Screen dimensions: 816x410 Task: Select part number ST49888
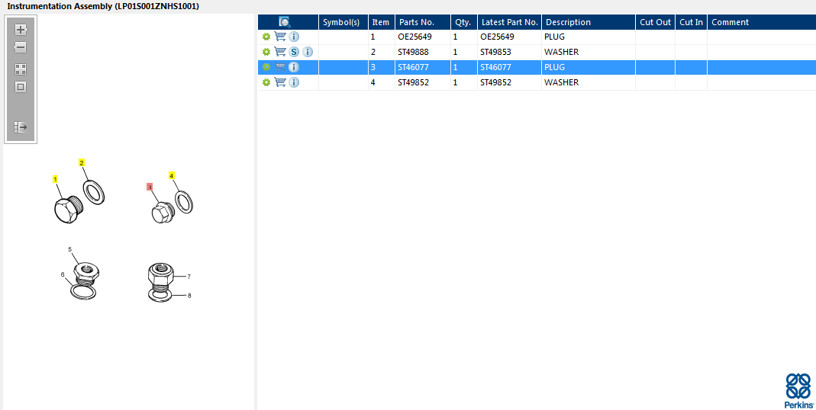tap(414, 52)
